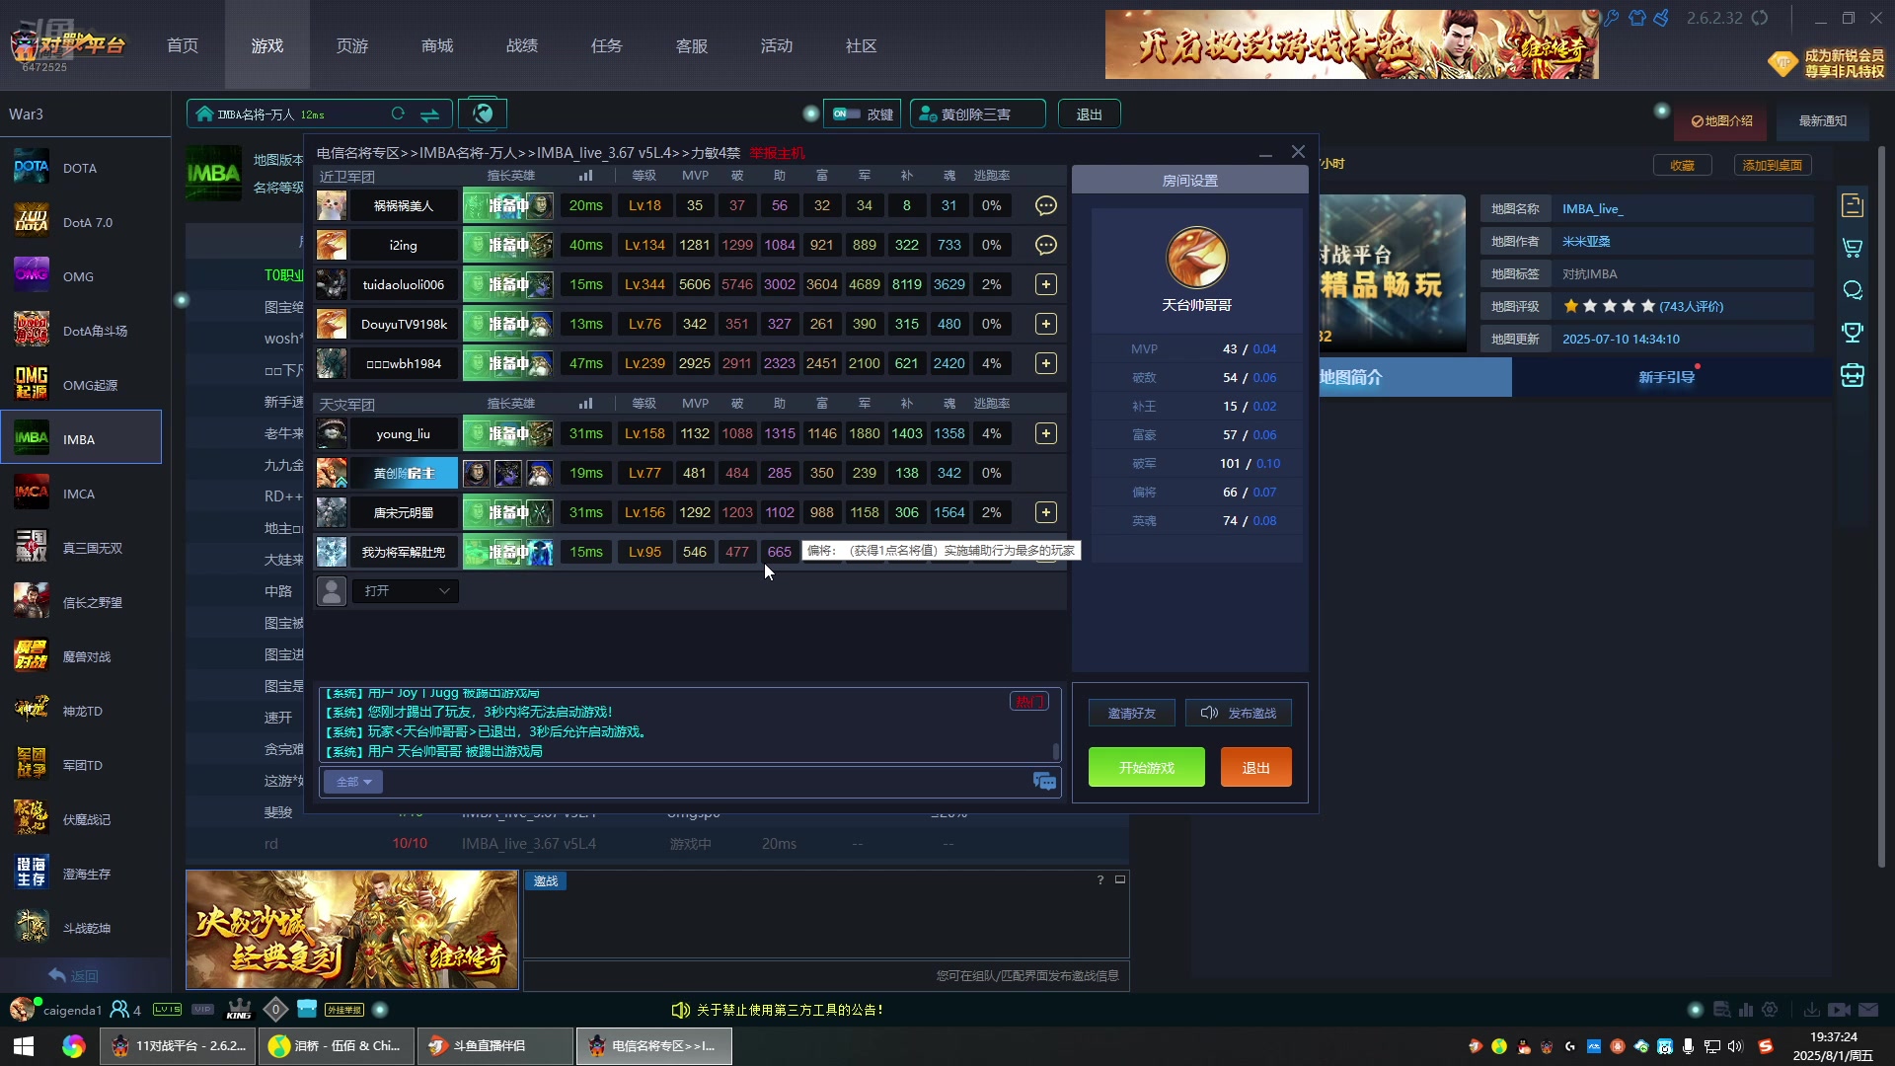Select IMCA in the game list

(x=81, y=494)
